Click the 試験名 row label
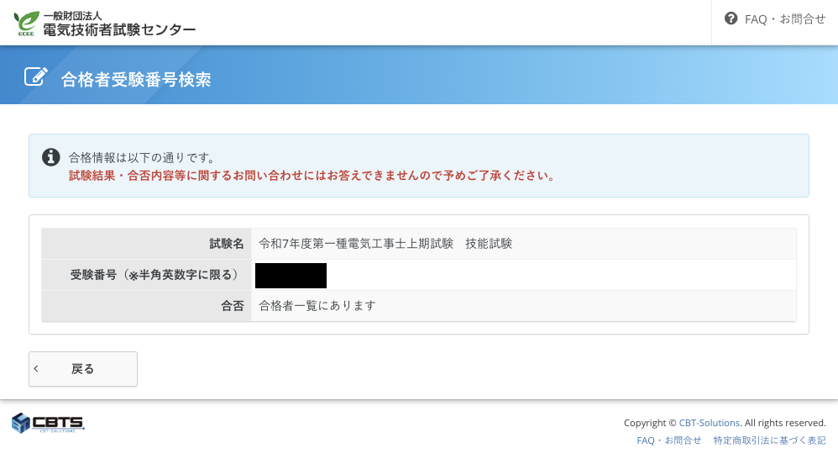The height and width of the screenshot is (464, 838). point(227,244)
